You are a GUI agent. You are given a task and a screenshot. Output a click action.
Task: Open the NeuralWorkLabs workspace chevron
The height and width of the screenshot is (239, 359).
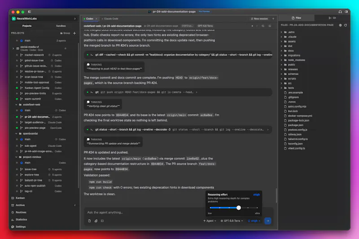(75, 18)
